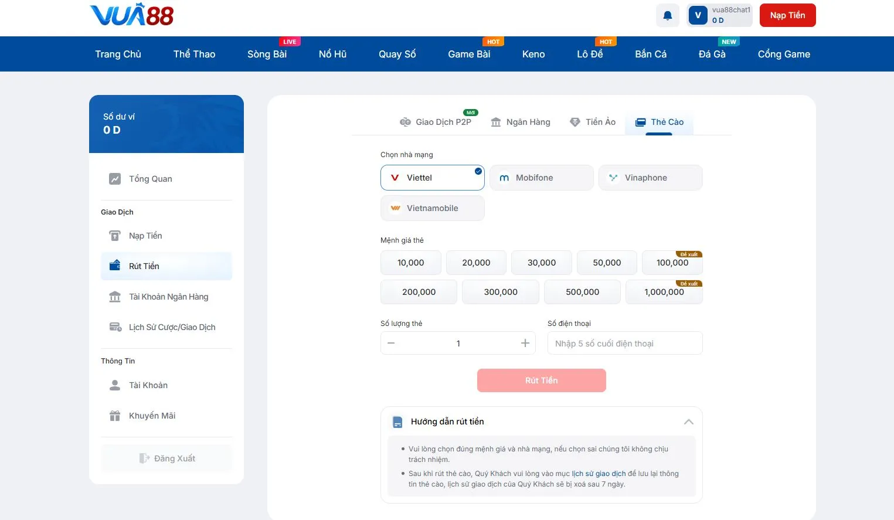Screen dimensions: 894x520
Task: Open the Sòng Bài menu item
Action: [267, 54]
